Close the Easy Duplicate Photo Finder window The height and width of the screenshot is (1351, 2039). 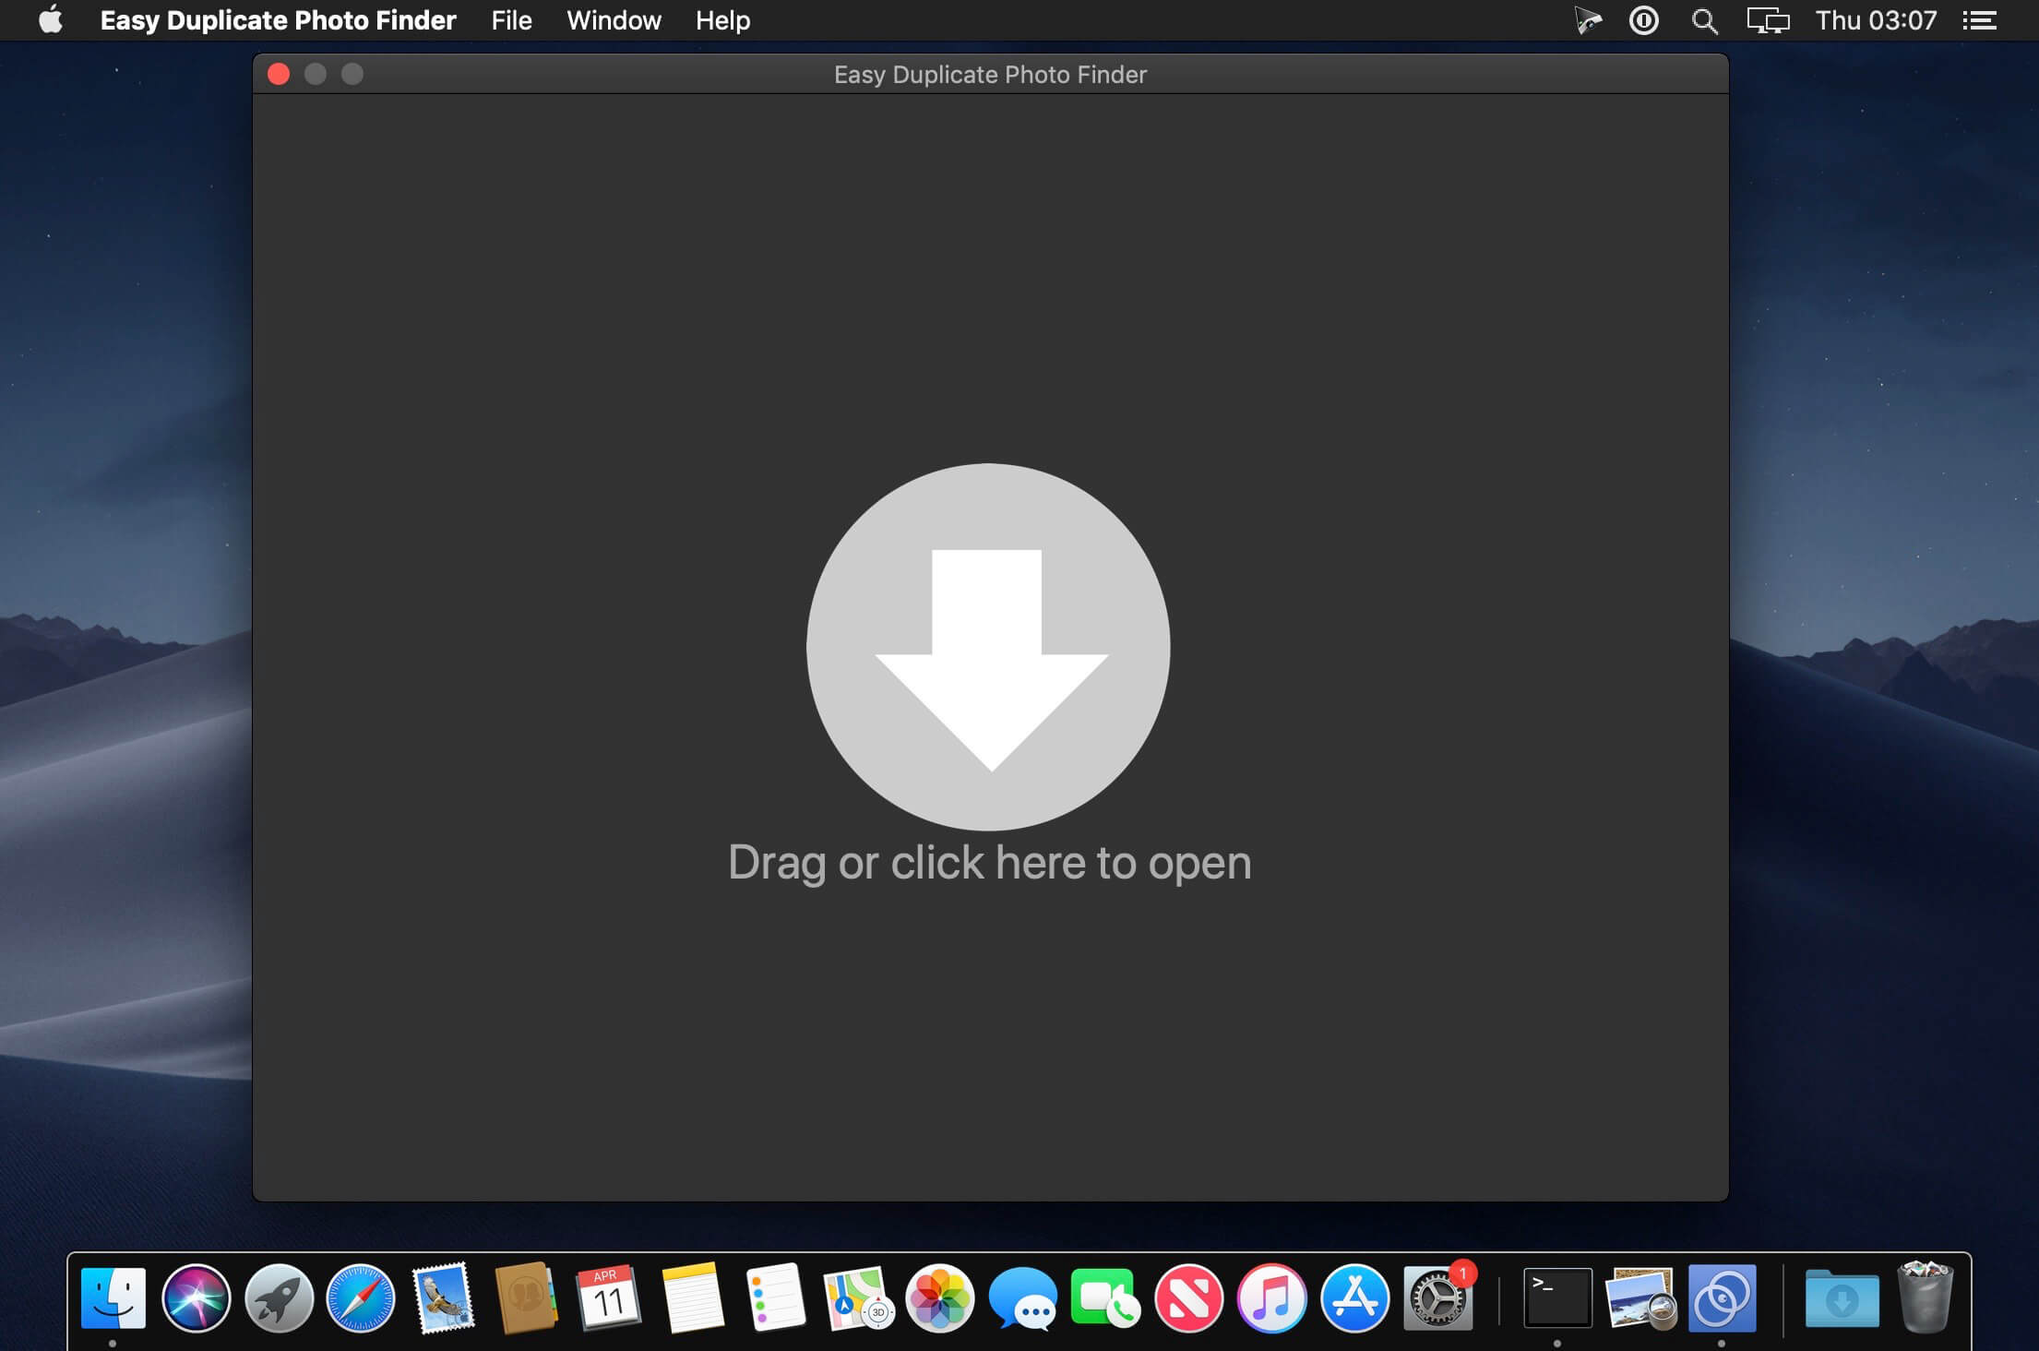point(279,74)
